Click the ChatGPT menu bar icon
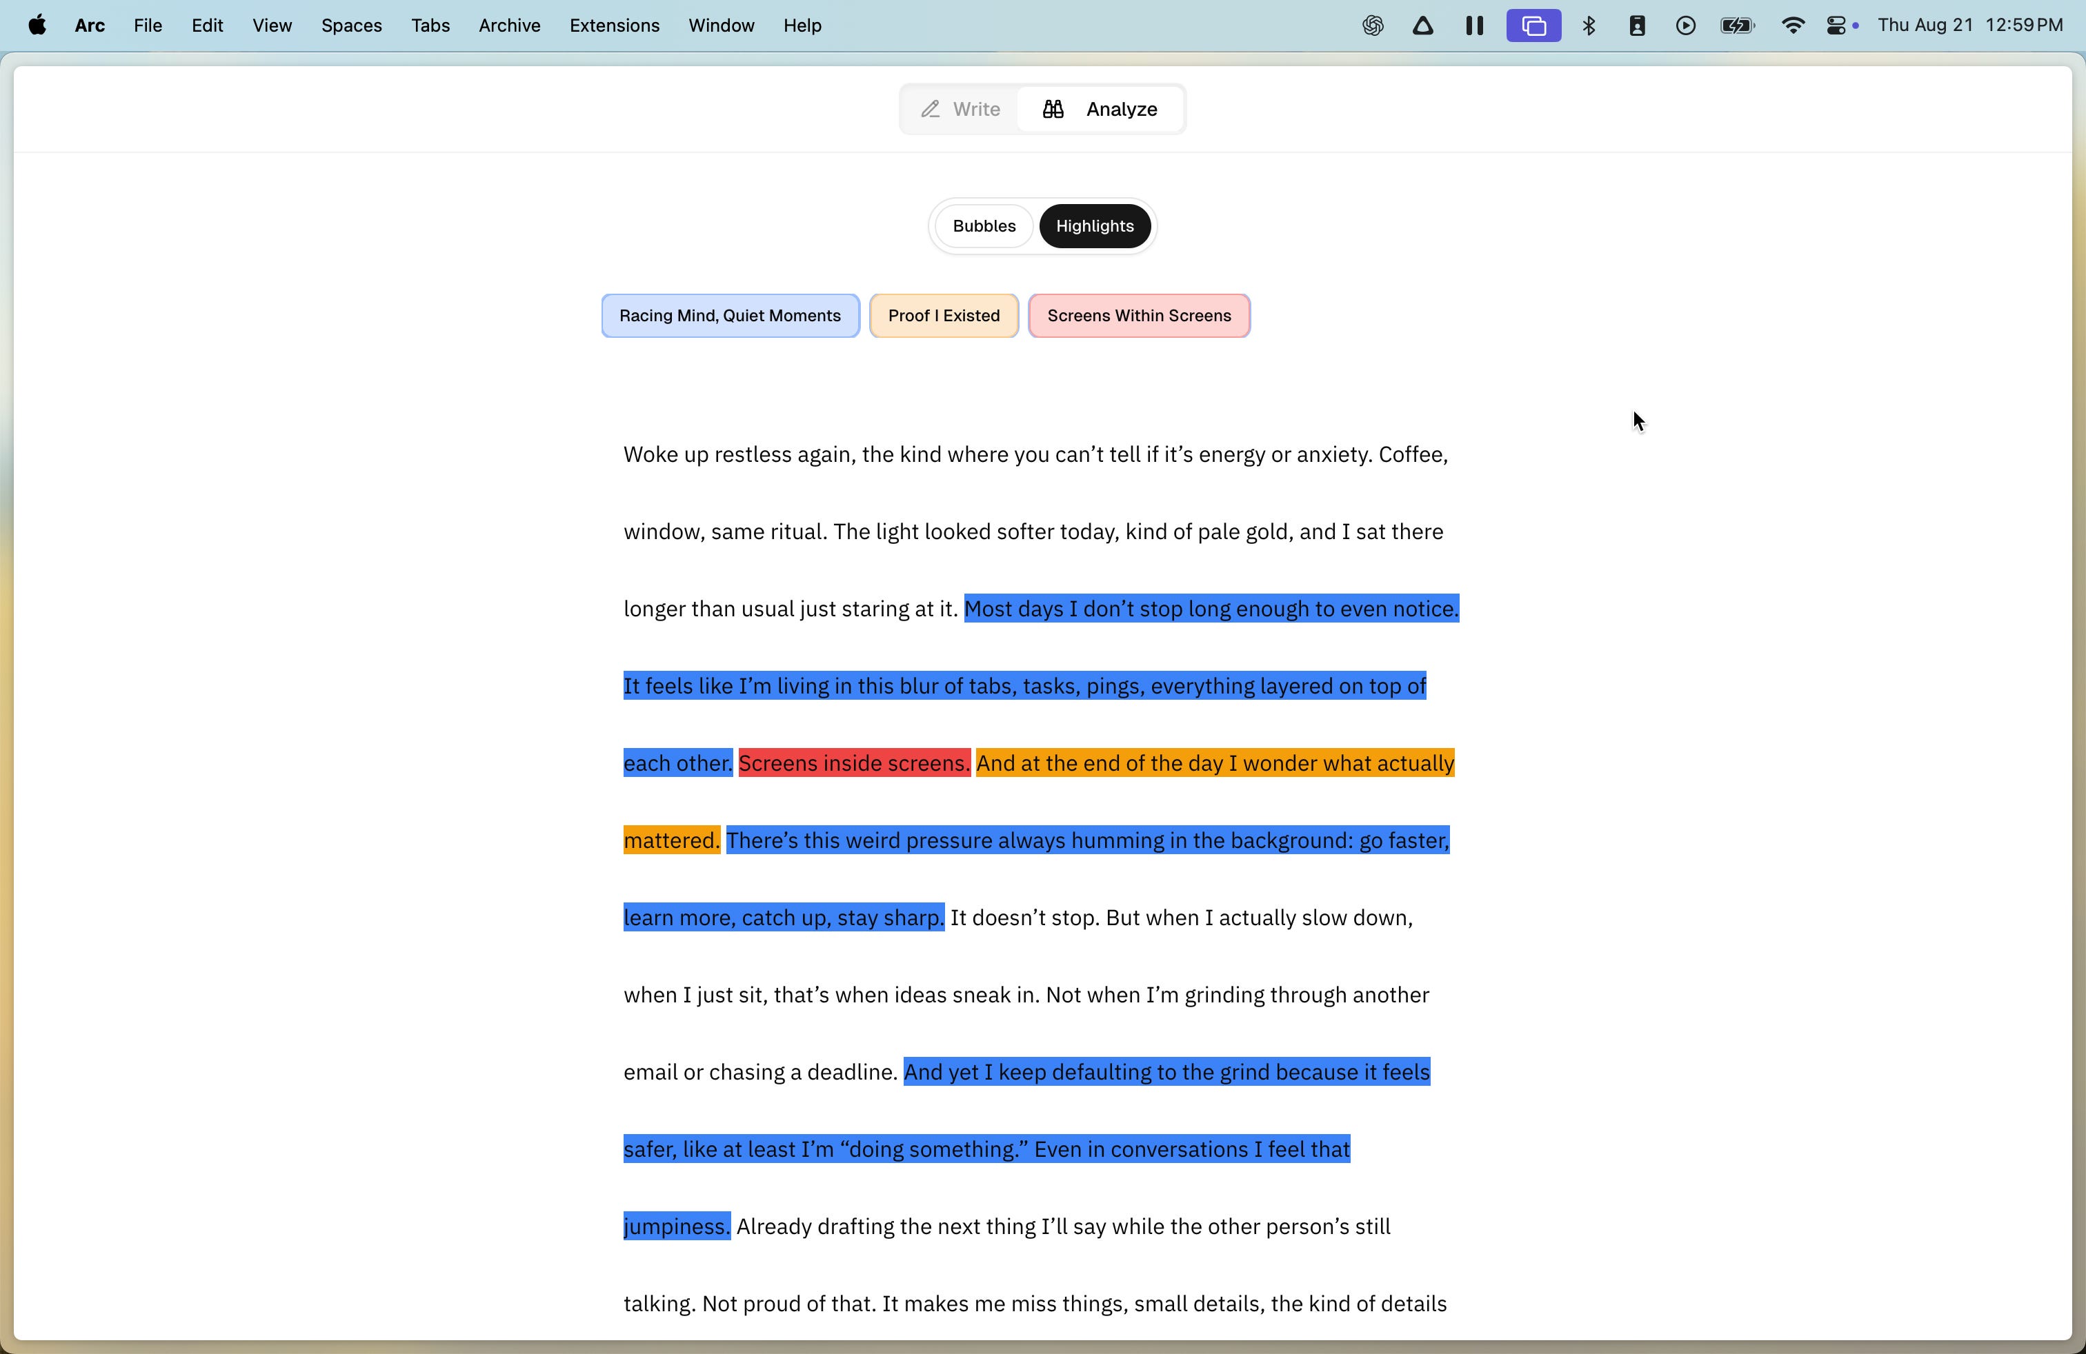2086x1354 pixels. 1373,26
